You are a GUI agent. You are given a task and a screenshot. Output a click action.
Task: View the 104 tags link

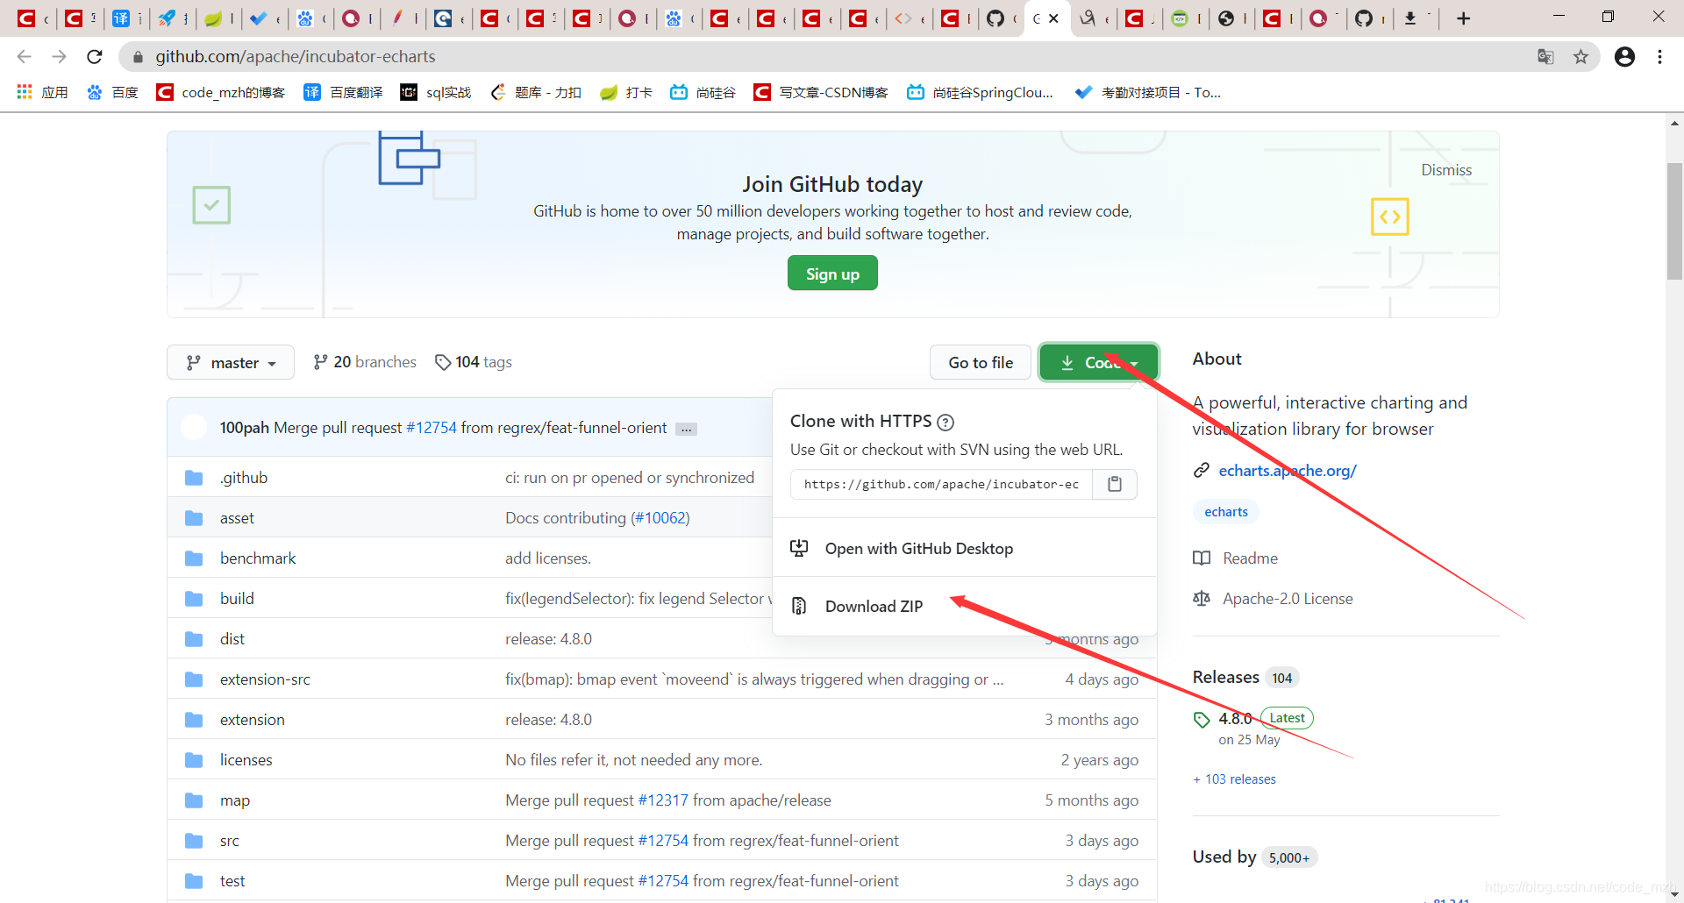[x=474, y=362]
